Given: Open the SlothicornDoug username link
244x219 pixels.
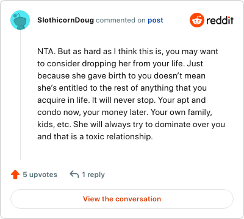Looking at the screenshot, I should pyautogui.click(x=65, y=20).
